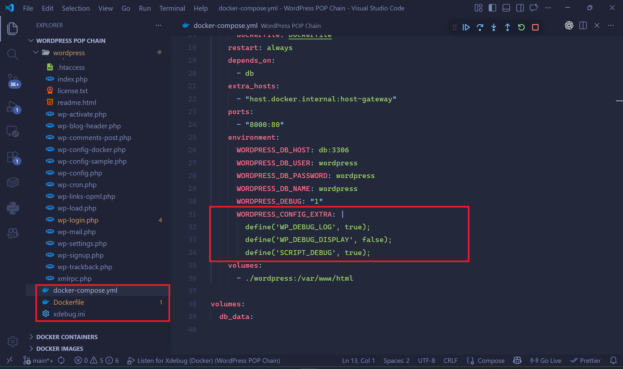The width and height of the screenshot is (623, 369).
Task: Open the Edit menu
Action: coord(47,8)
